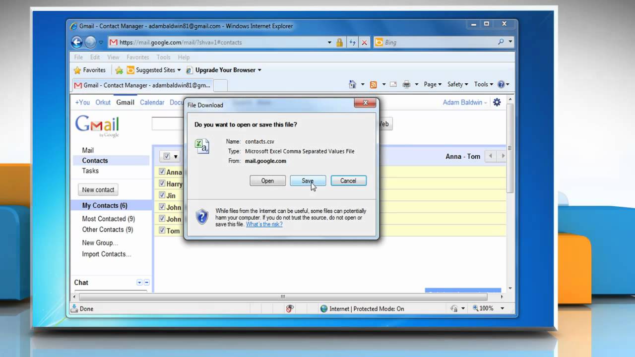Click the Calendar link in Google bar
635x357 pixels.
click(x=152, y=102)
